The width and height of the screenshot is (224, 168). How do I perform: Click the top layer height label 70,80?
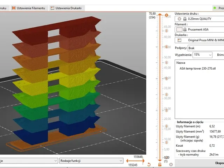coord(152,14)
